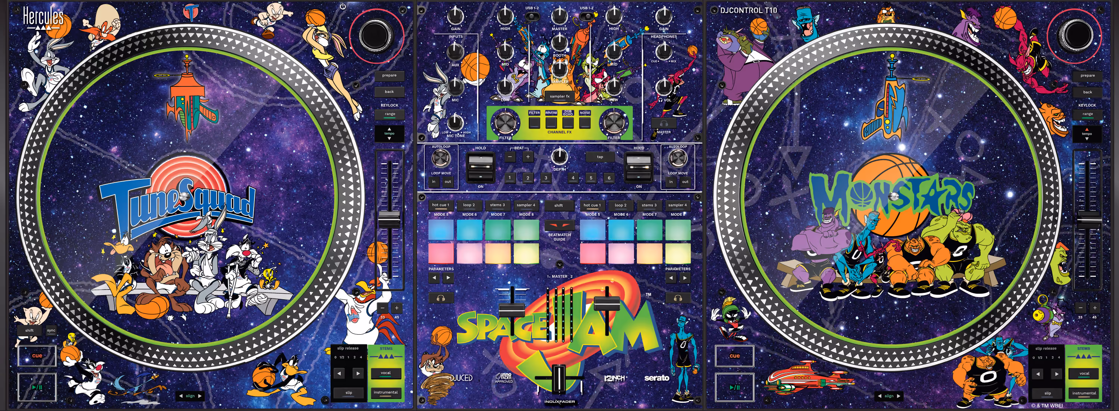Toggle the right HOLD/ON effect paddle
Screen dimensions: 1119x411
pos(639,168)
